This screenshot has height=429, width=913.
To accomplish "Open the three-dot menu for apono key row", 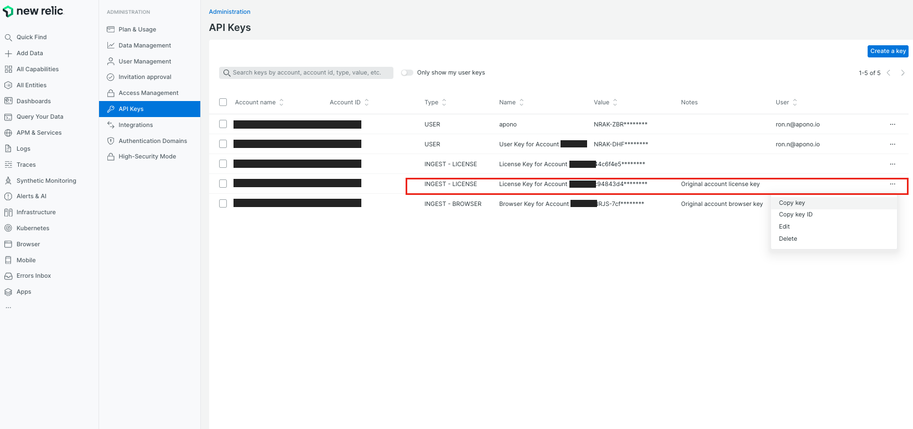I will 892,124.
